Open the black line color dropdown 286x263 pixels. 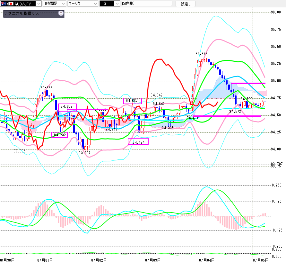pyautogui.click(x=110, y=4)
